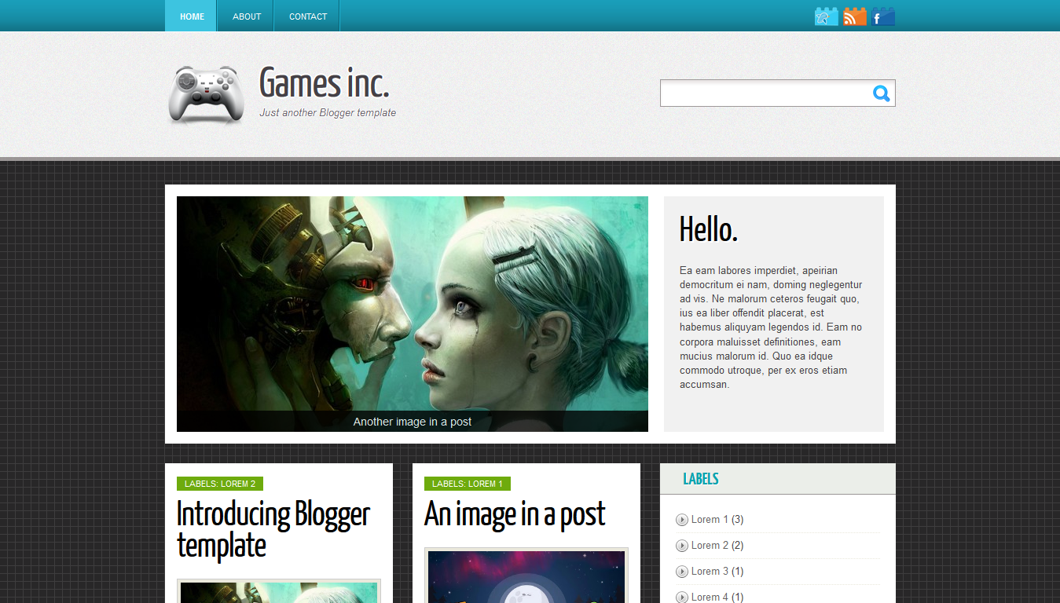
Task: Click the paragraph starting 'Ea eam labores imperdiet'
Action: click(772, 327)
